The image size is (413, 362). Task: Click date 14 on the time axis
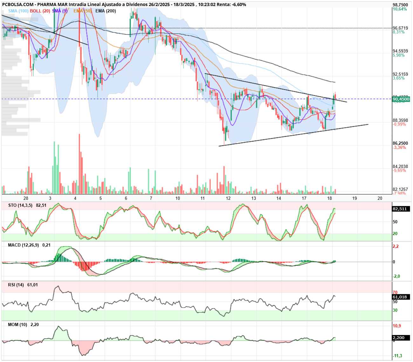point(279,198)
